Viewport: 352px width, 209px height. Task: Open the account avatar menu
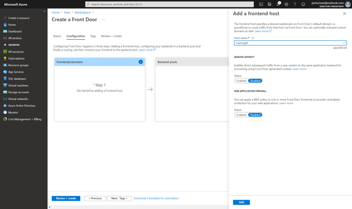click(x=348, y=4)
